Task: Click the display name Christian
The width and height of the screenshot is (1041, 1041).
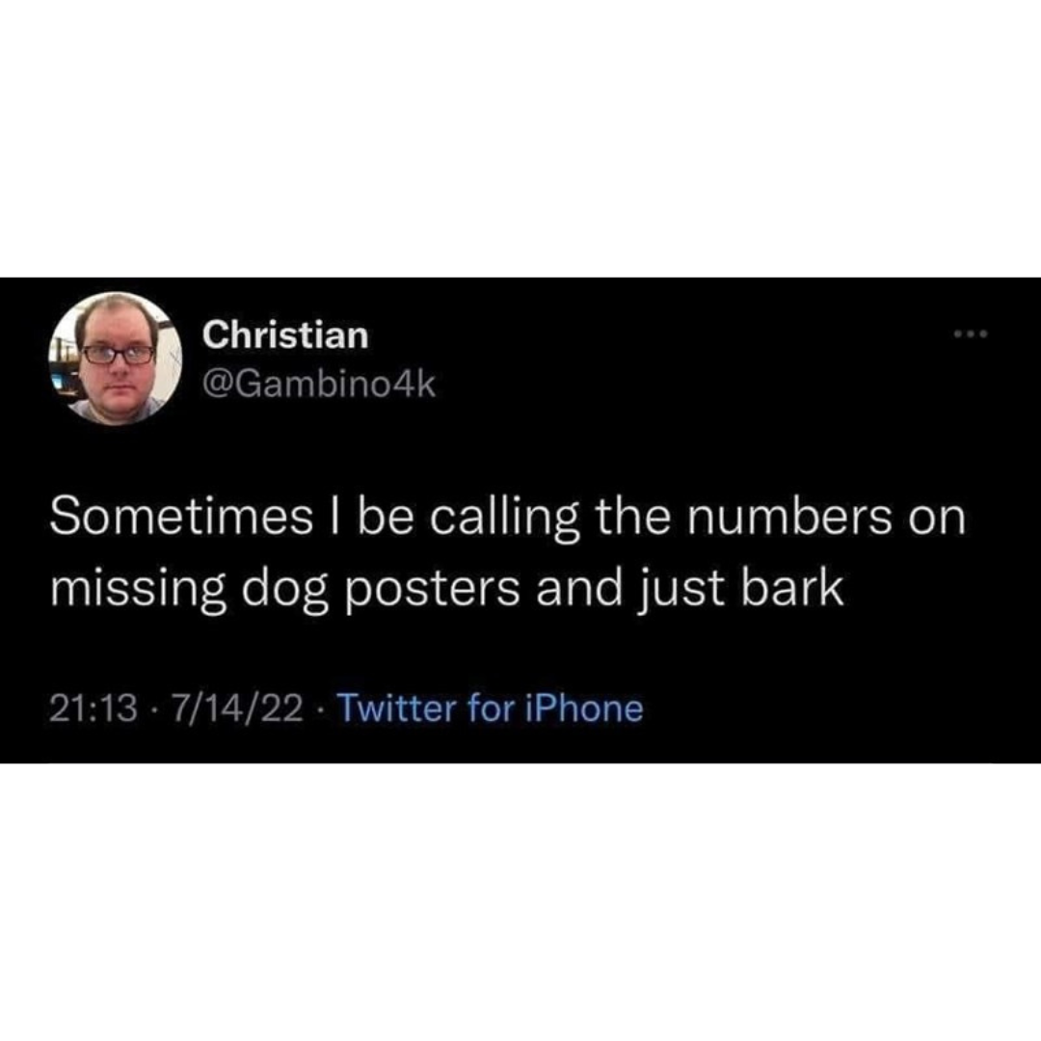Action: [x=285, y=334]
